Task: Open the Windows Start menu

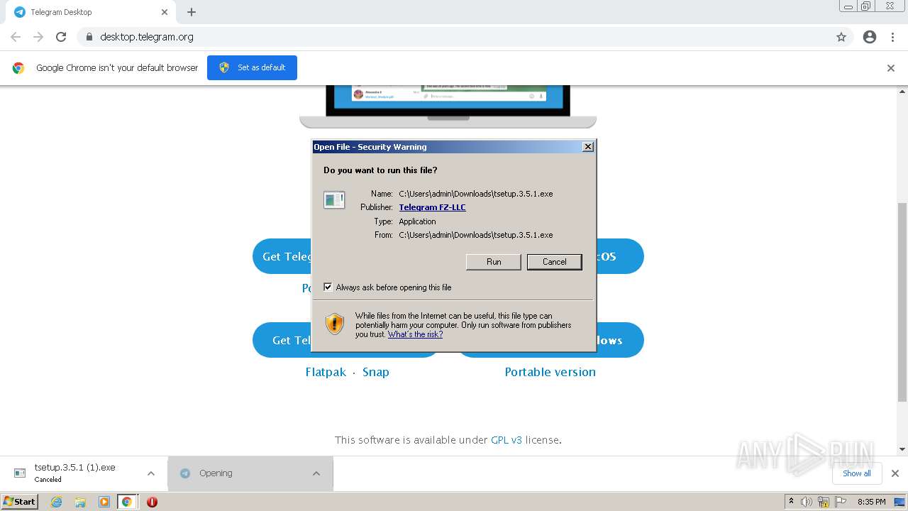Action: [20, 501]
